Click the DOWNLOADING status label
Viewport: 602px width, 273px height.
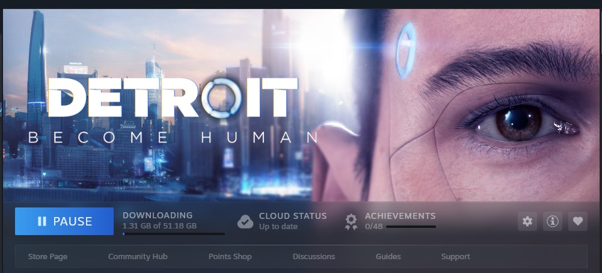pos(158,215)
